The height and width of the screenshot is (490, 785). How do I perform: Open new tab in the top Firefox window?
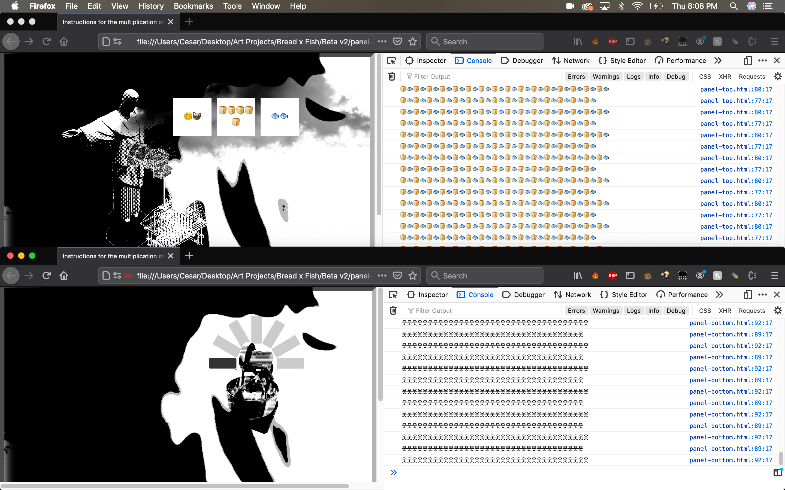click(x=189, y=22)
